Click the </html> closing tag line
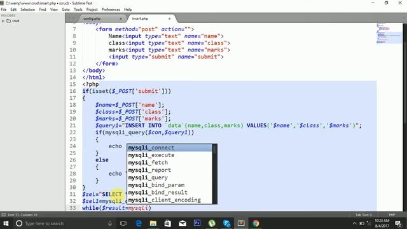The height and width of the screenshot is (229, 407). (93, 78)
